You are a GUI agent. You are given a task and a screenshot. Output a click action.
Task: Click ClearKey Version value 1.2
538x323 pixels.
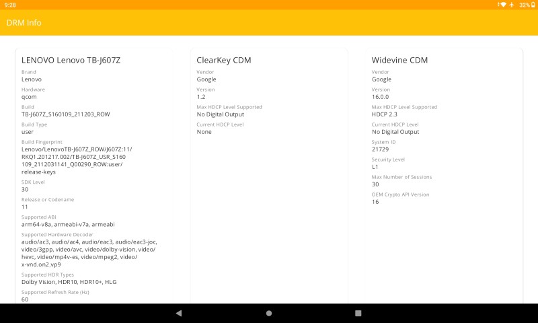[x=200, y=97]
